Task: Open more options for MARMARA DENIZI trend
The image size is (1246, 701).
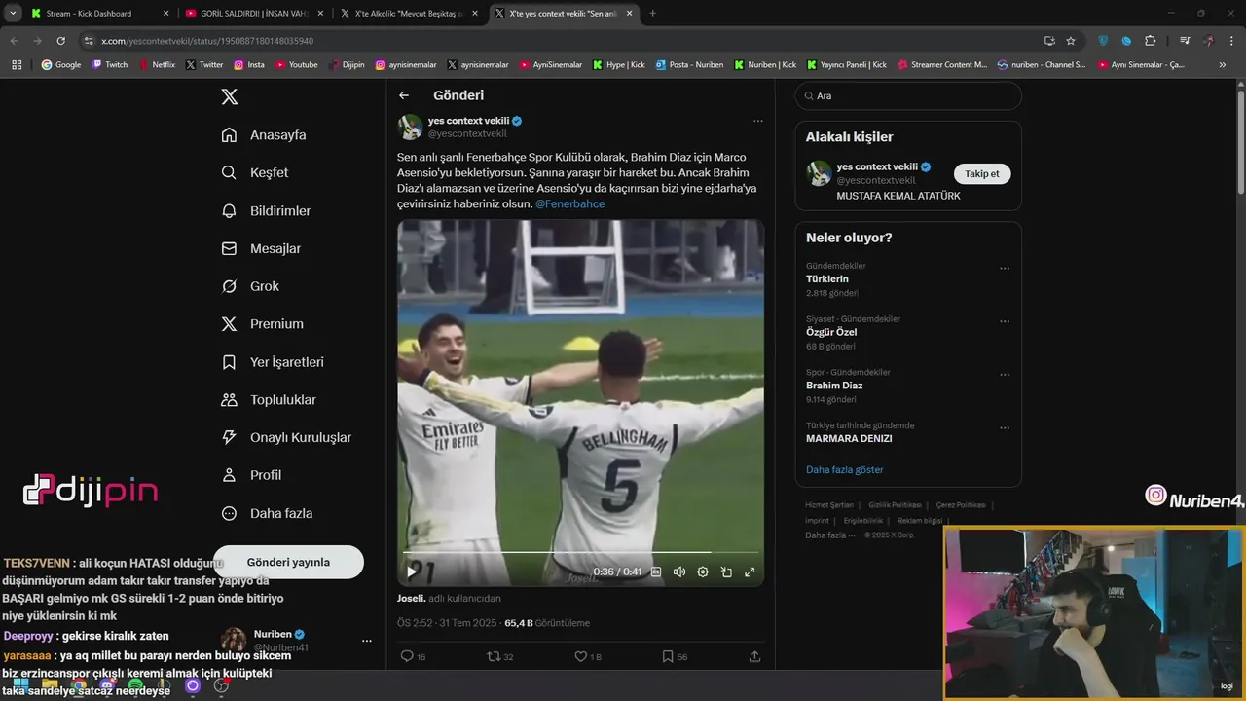Action: 1005,428
